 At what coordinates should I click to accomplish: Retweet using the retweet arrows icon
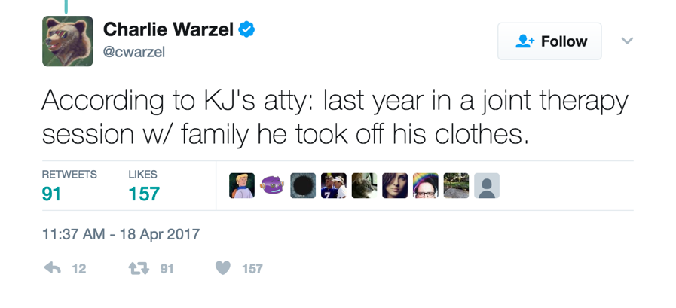click(139, 268)
